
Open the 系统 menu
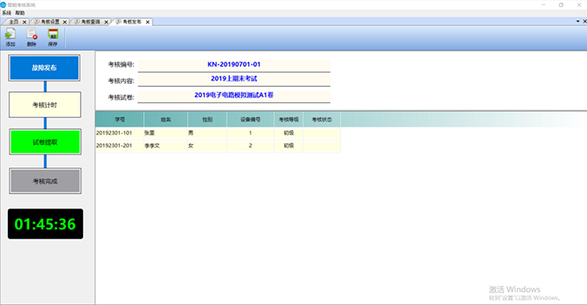tap(6, 13)
